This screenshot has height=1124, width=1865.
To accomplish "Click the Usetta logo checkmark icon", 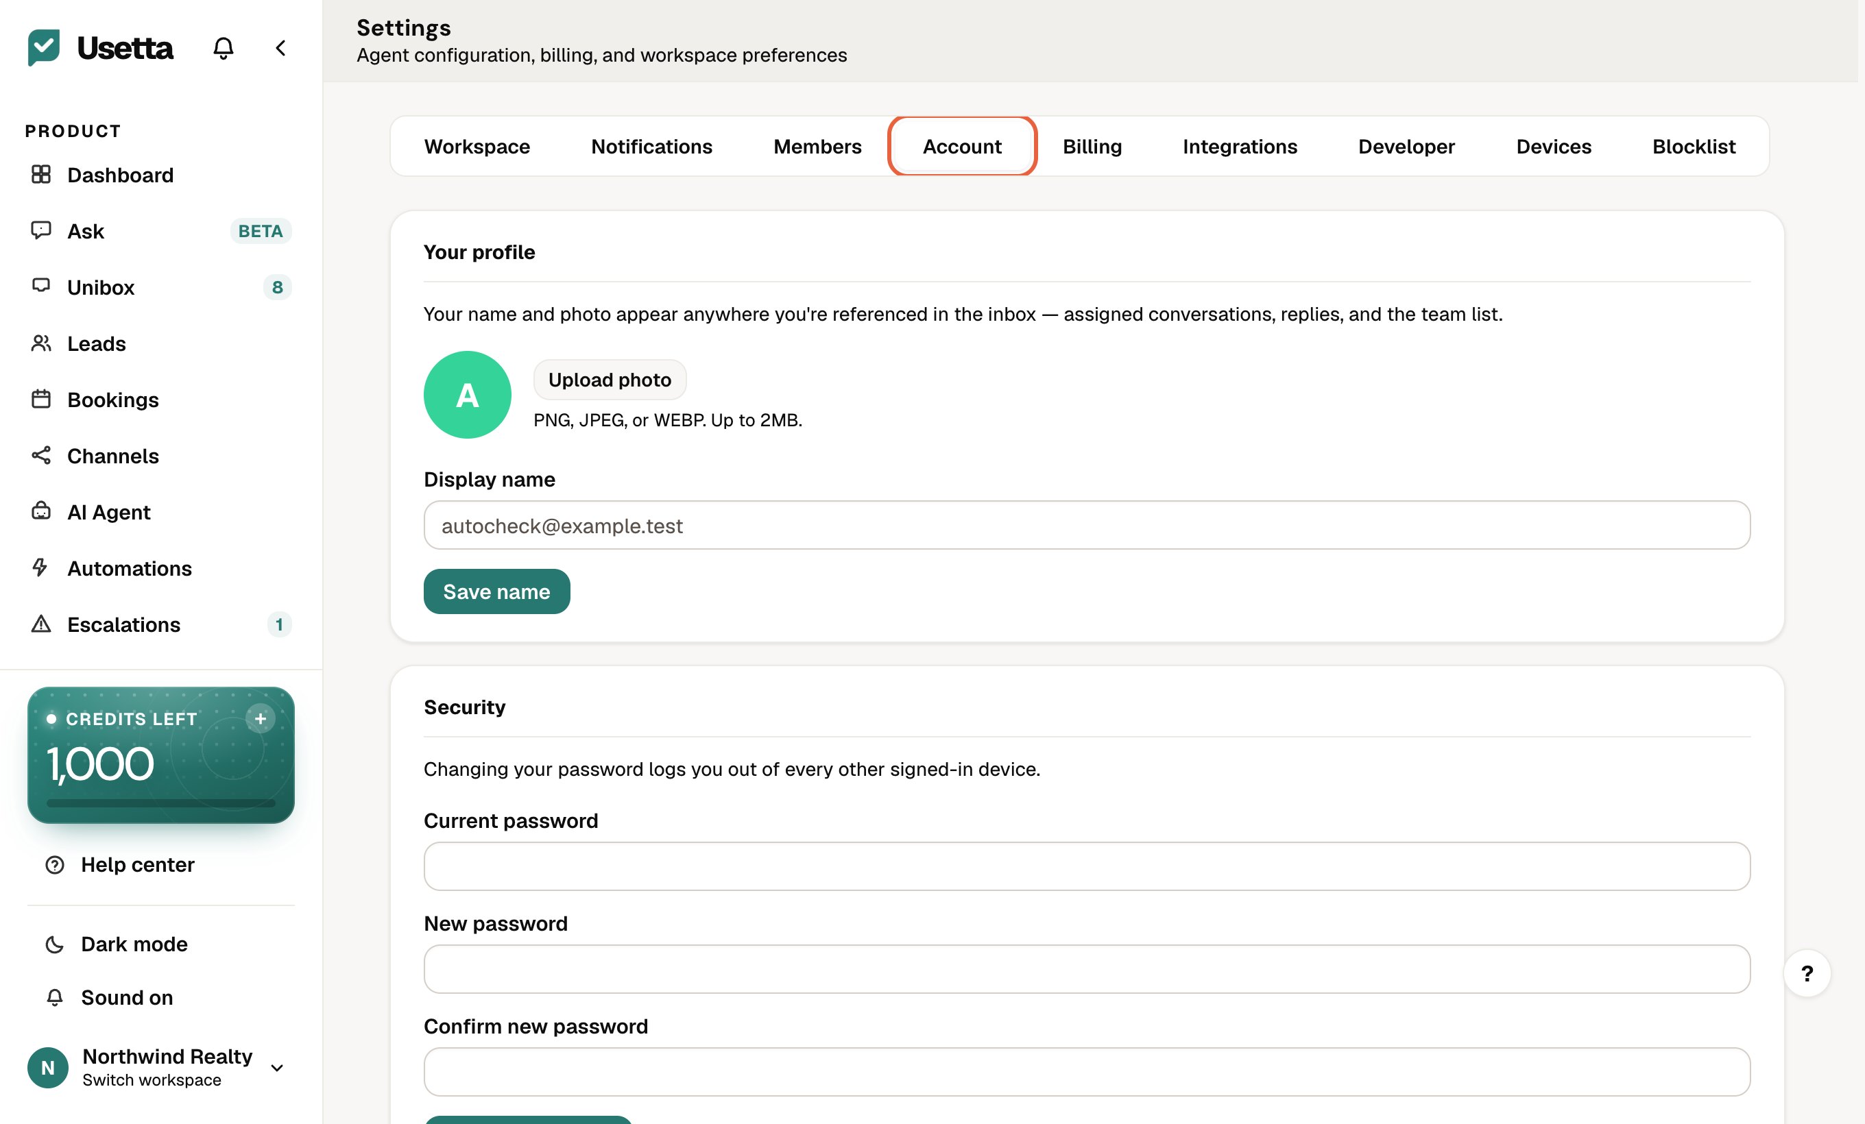I will (44, 48).
